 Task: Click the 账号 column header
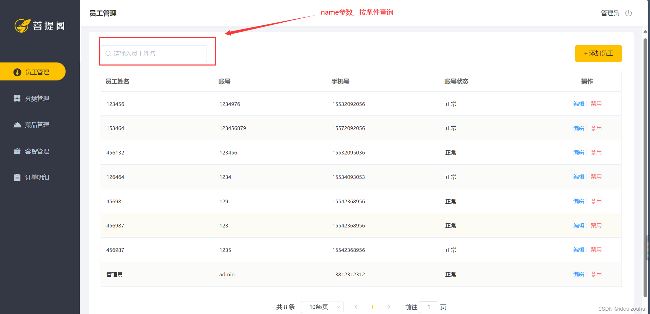pyautogui.click(x=224, y=81)
